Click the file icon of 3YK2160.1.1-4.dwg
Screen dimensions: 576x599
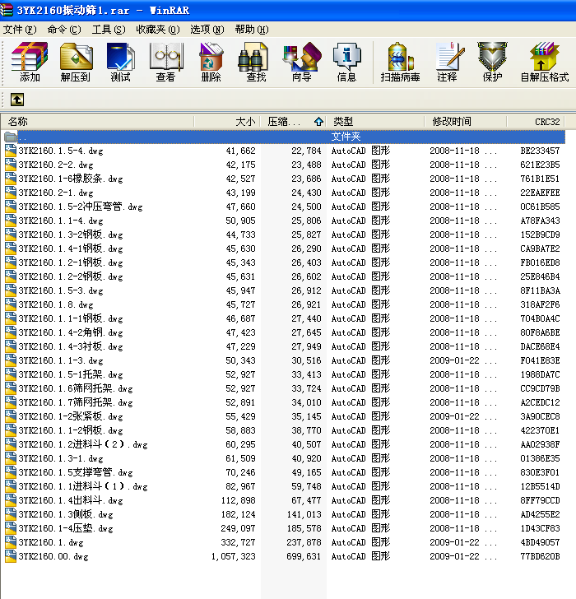[11, 221]
